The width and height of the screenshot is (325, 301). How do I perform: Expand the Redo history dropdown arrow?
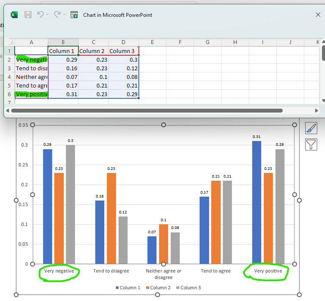pyautogui.click(x=64, y=15)
